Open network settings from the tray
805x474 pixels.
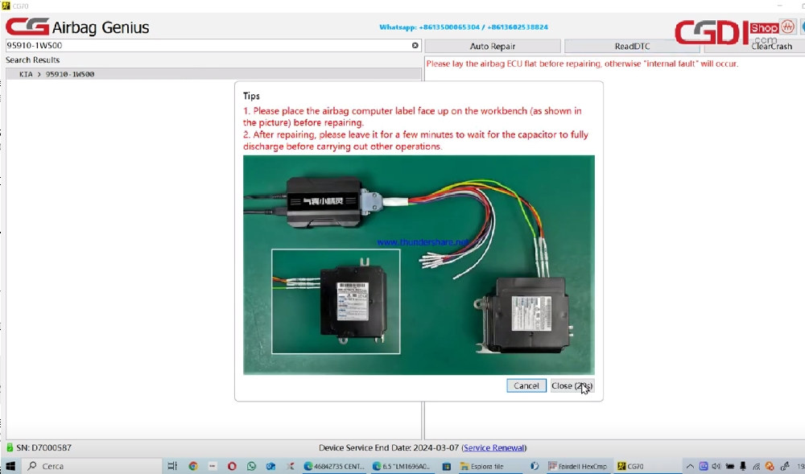click(756, 466)
